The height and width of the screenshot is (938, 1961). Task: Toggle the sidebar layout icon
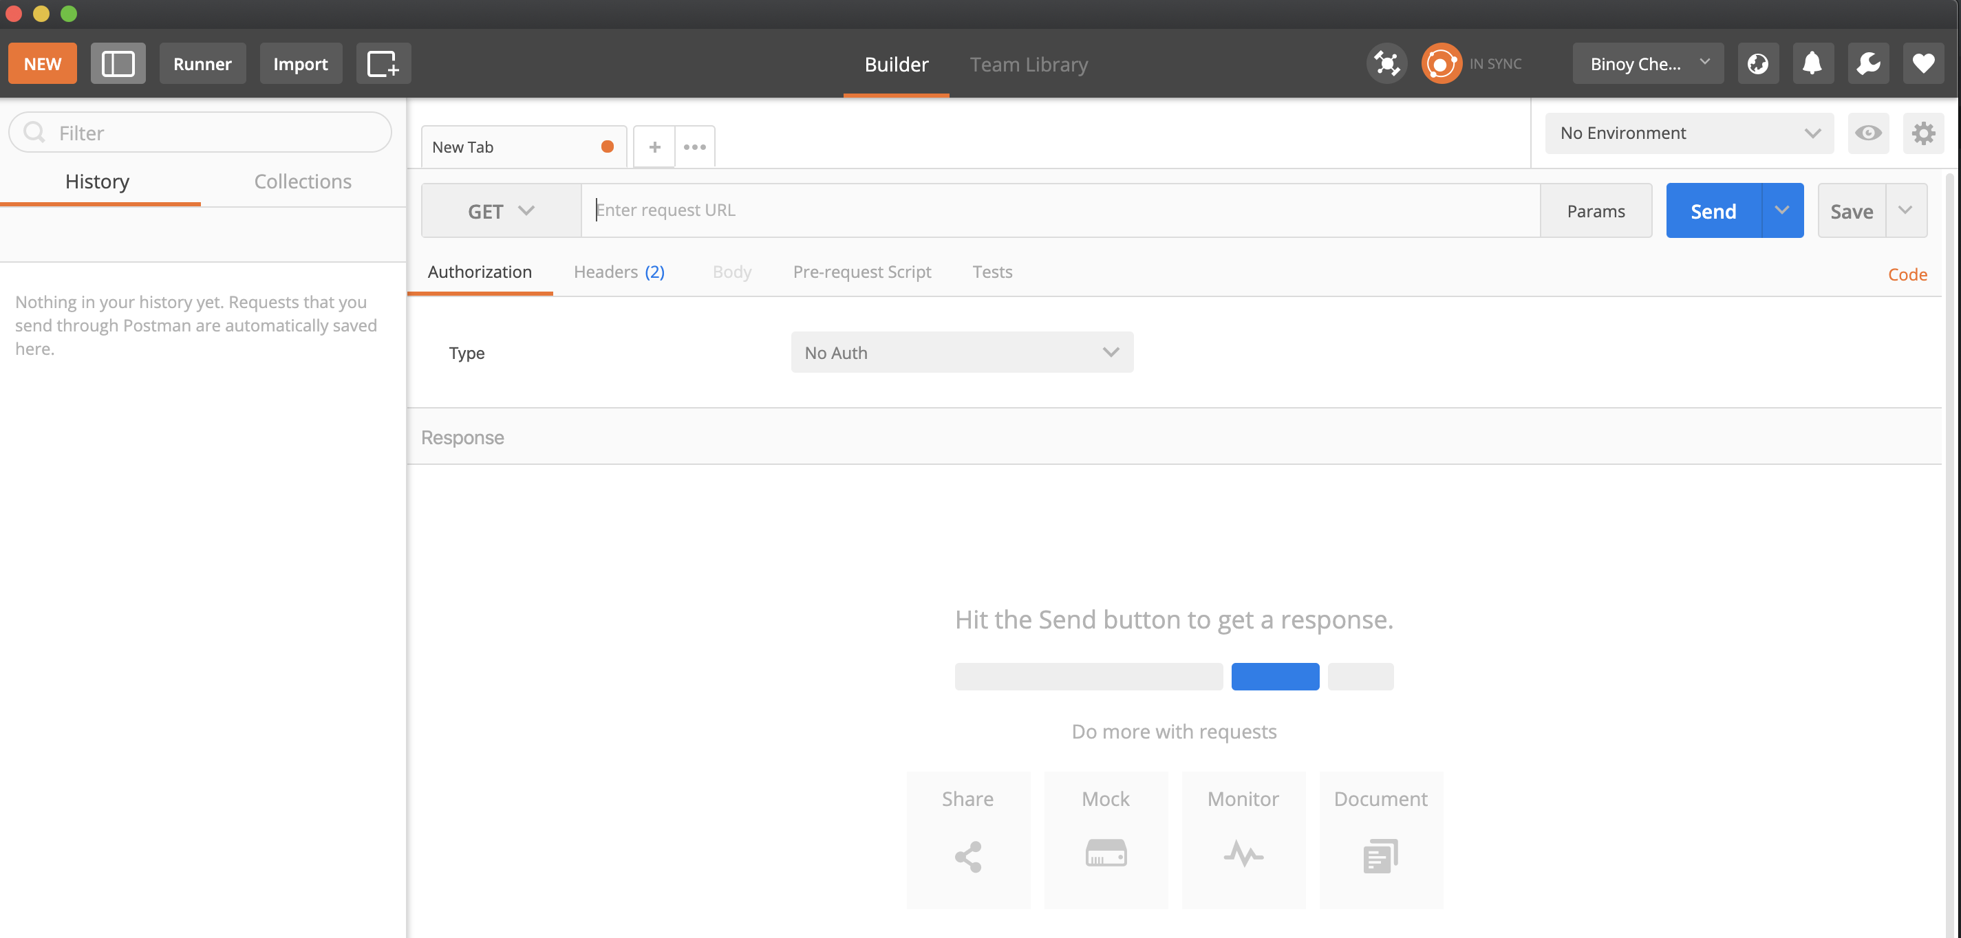118,64
